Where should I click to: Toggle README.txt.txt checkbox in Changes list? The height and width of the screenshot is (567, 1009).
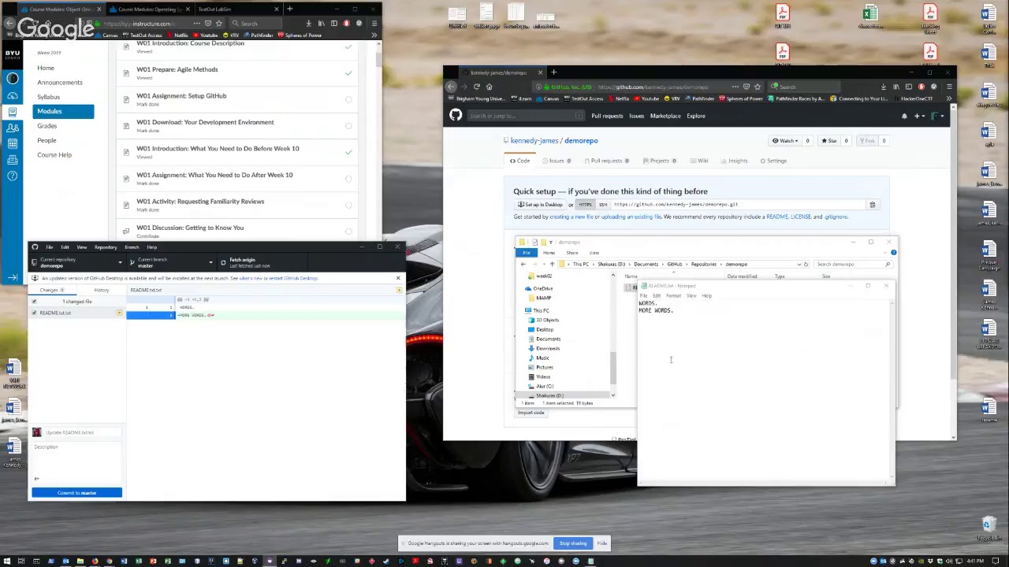tap(34, 313)
